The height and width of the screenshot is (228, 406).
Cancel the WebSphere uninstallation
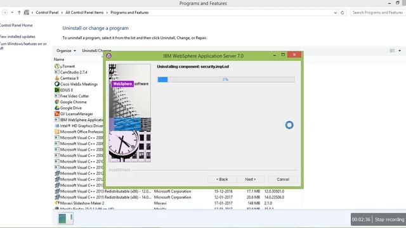(283, 179)
